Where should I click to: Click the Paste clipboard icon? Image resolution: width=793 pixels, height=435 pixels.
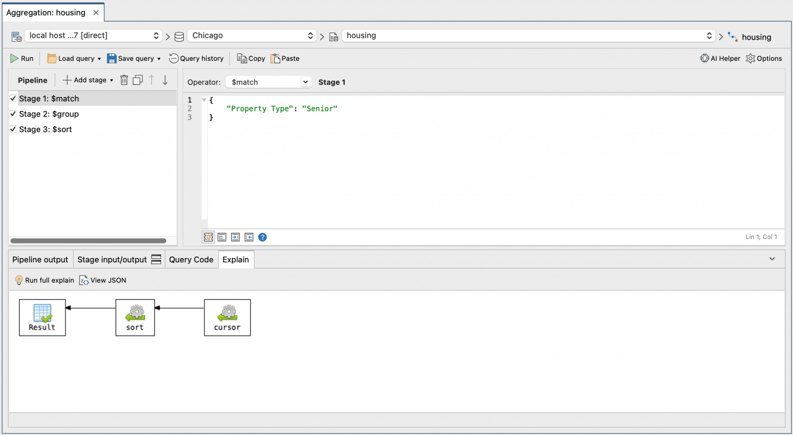276,58
